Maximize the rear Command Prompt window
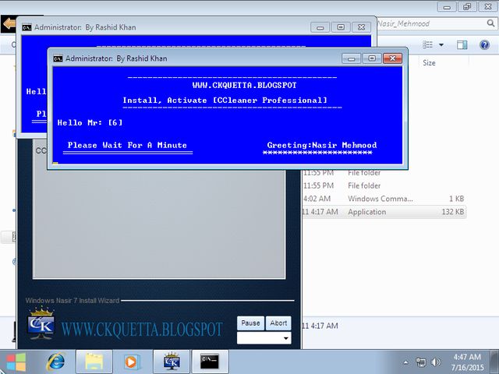 pyautogui.click(x=341, y=27)
